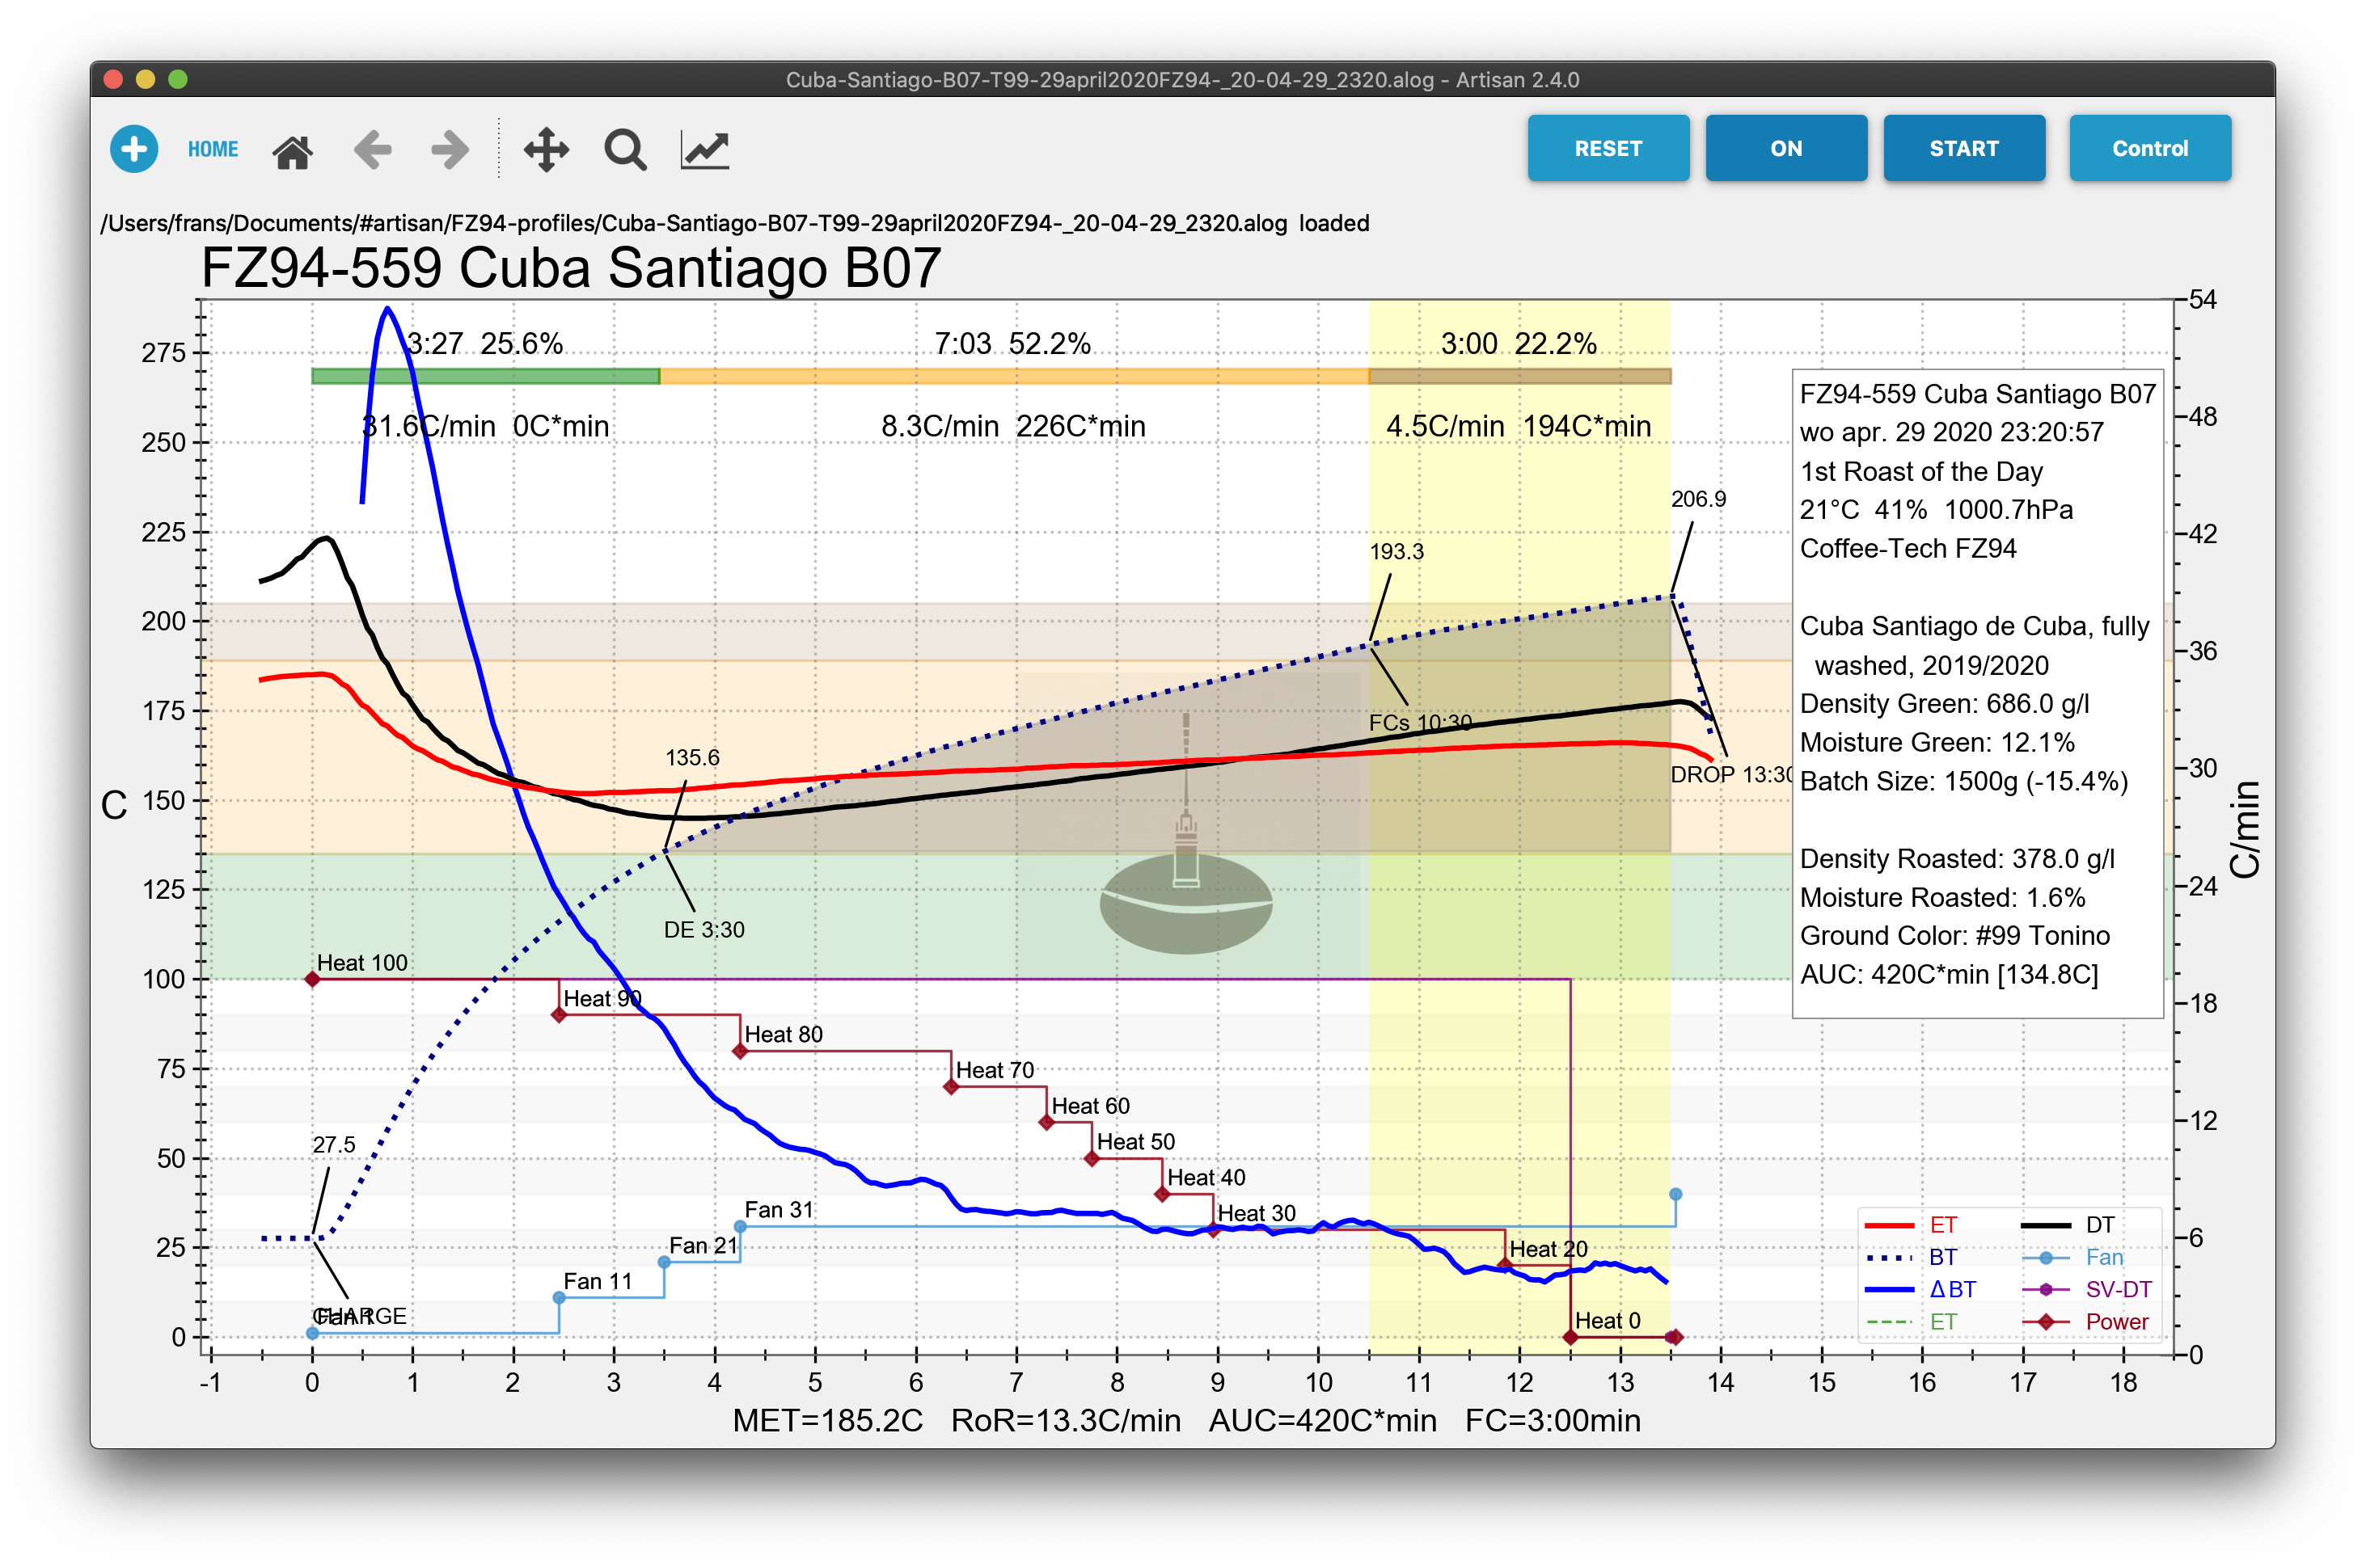This screenshot has width=2366, height=1568.
Task: Select the Pan move-arrows tool
Action: tap(547, 150)
